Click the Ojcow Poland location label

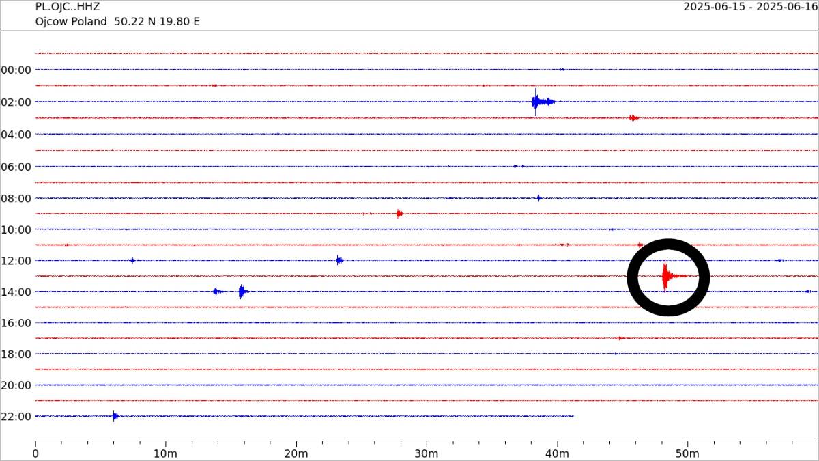(x=72, y=21)
